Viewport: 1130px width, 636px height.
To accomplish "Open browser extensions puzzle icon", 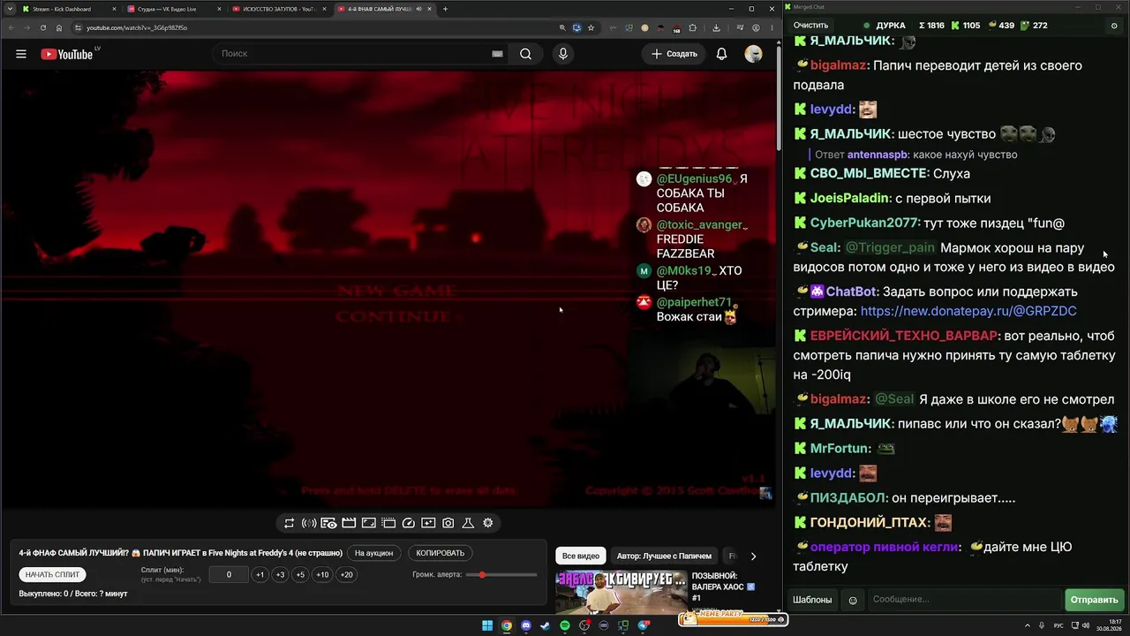I will click(693, 27).
